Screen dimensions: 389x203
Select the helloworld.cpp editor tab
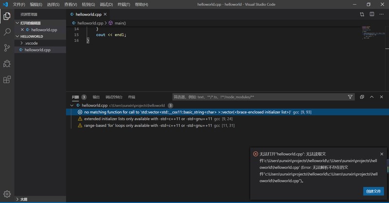point(88,15)
